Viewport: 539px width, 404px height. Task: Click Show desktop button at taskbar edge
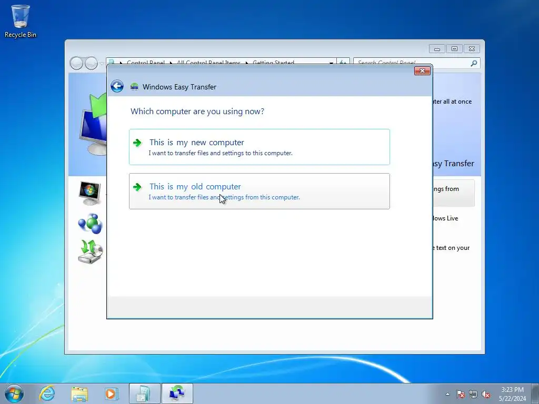point(535,393)
